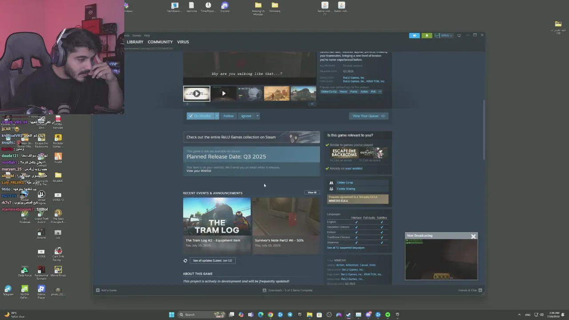Image resolution: width=569 pixels, height=320 pixels.
Task: Select Roblox Player desktop shortcut
Action: (41, 292)
